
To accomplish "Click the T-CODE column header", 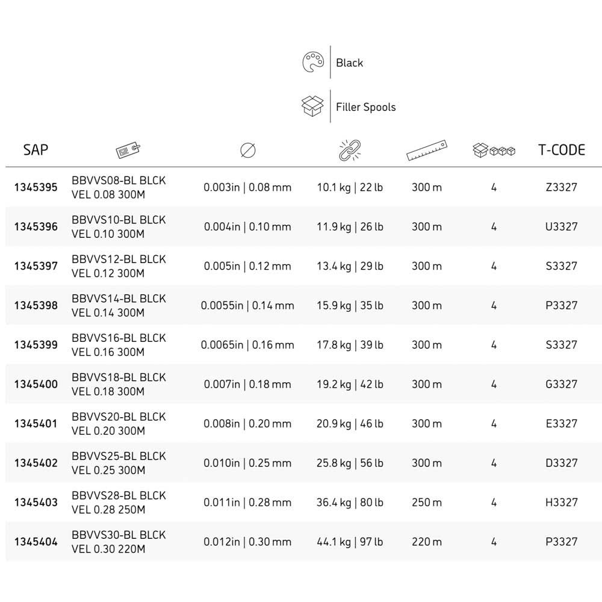I will pos(562,150).
